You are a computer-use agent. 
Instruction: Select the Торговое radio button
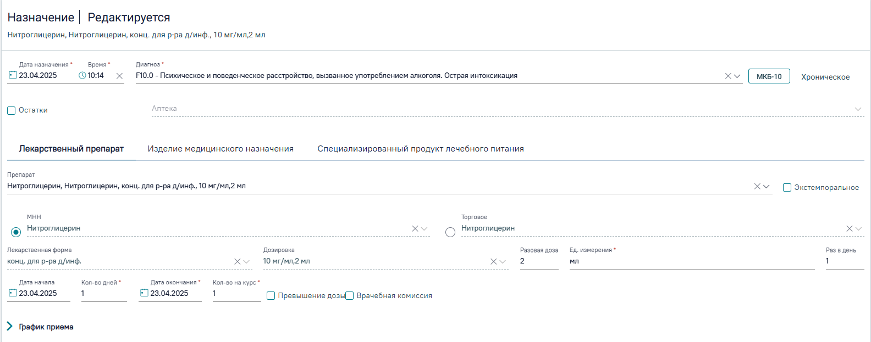[450, 232]
